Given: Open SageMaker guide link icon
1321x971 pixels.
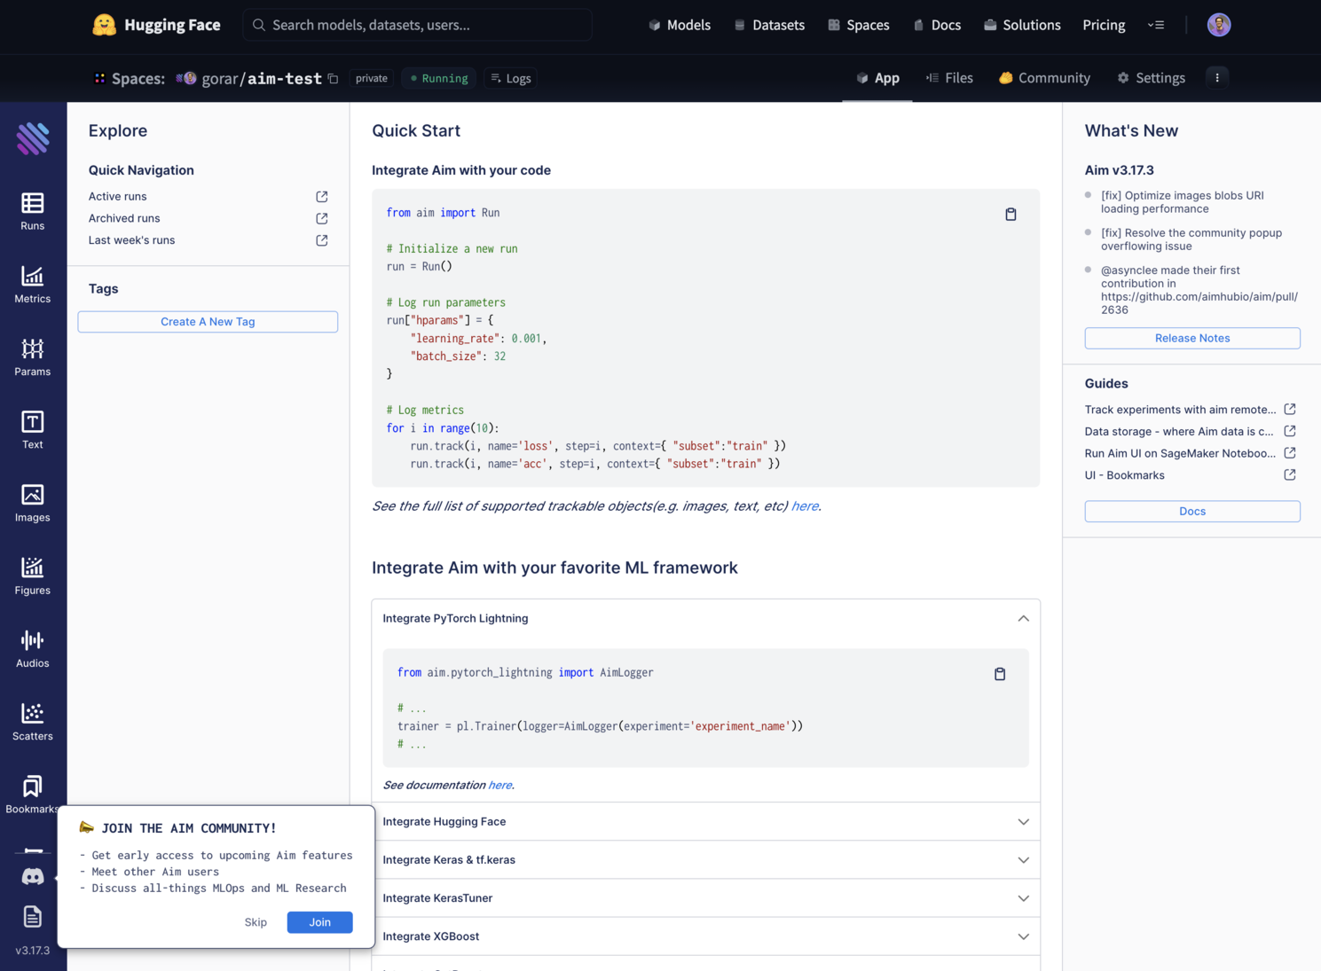Looking at the screenshot, I should (x=1290, y=453).
